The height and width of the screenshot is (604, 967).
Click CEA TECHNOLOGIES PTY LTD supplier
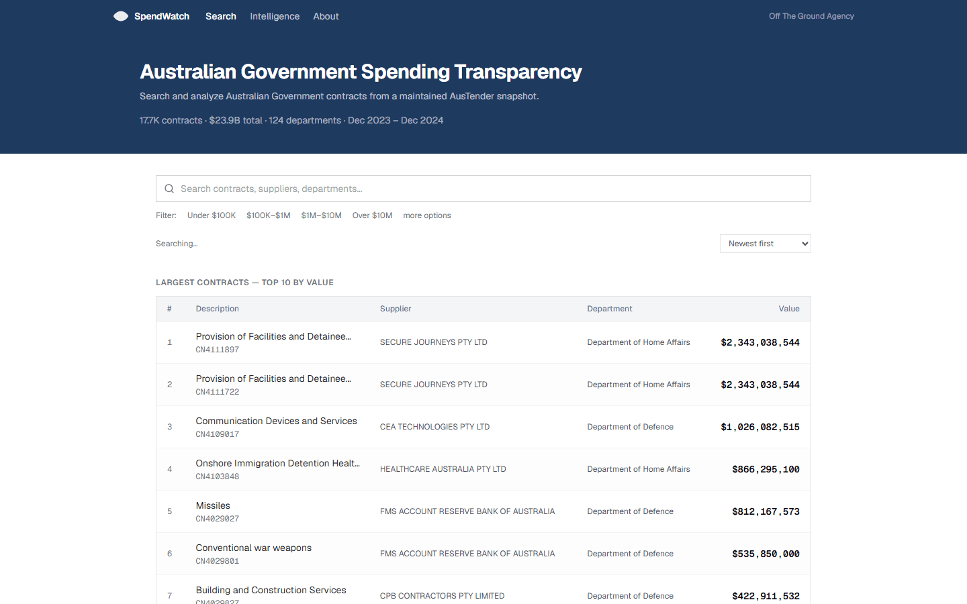435,427
